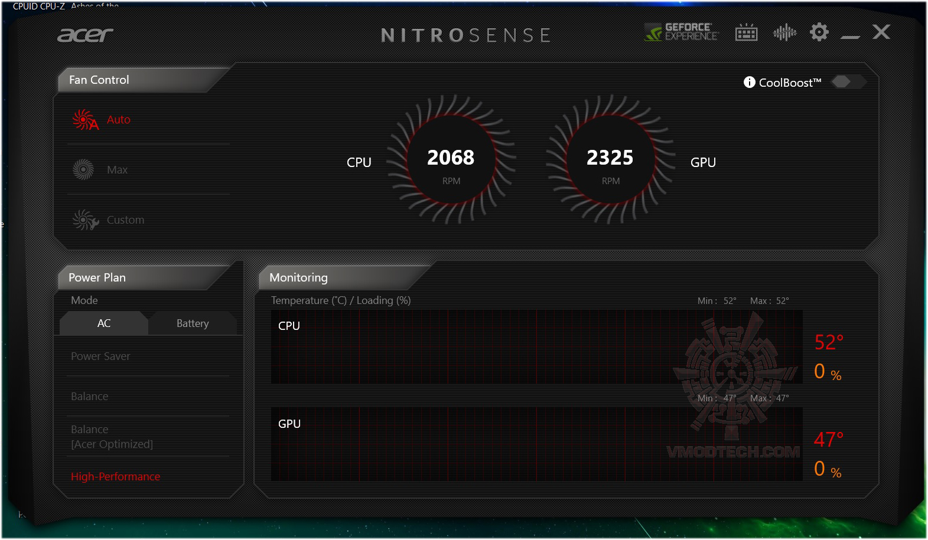The height and width of the screenshot is (540, 928).
Task: Choose the High-Performance power plan
Action: point(116,476)
